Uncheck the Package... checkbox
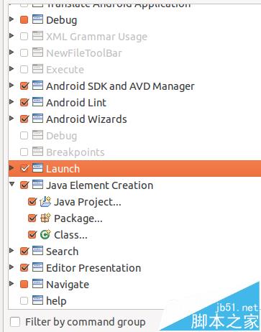The width and height of the screenshot is (261, 332). [32, 218]
